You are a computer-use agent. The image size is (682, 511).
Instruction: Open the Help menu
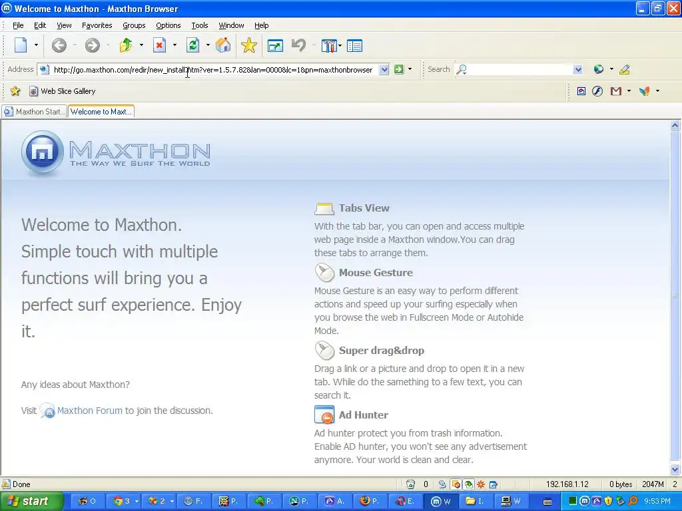pos(261,25)
